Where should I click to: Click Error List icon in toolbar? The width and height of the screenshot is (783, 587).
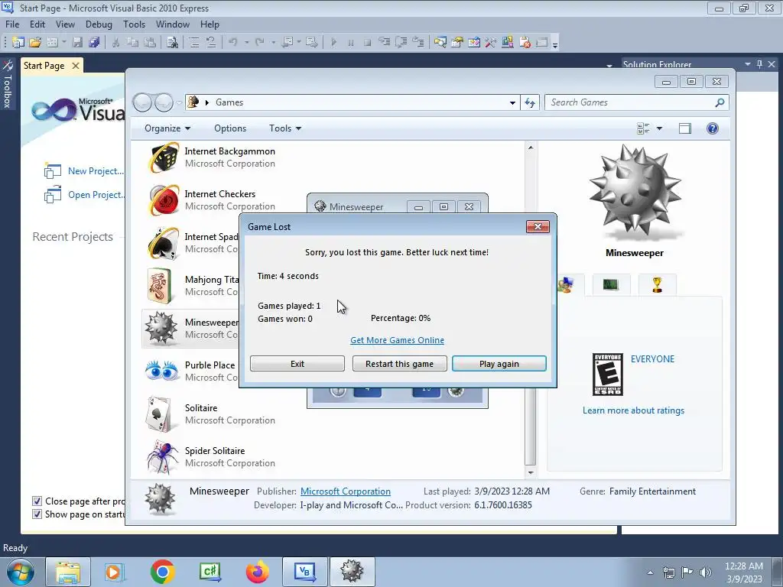[x=525, y=43]
